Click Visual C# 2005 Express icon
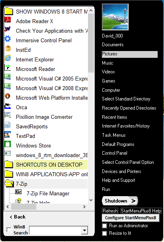The image size is (164, 242). 8,77
